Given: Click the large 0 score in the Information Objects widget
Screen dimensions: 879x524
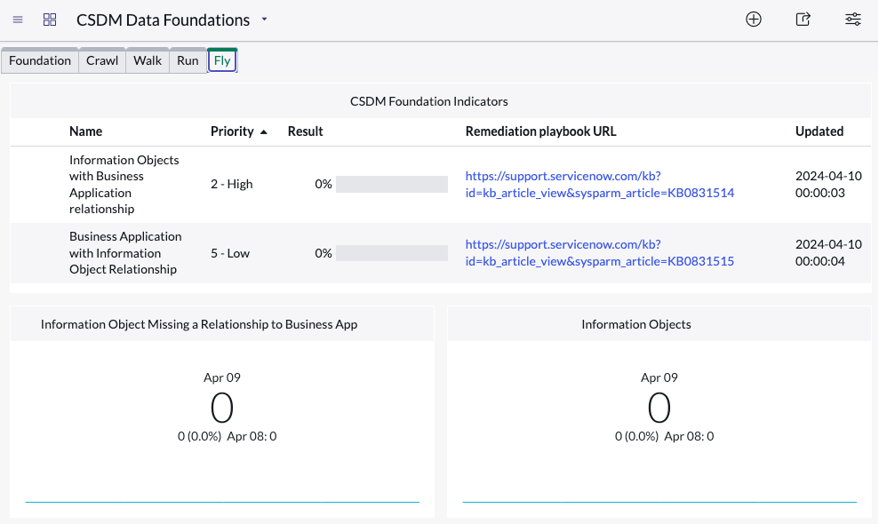Looking at the screenshot, I should point(659,408).
